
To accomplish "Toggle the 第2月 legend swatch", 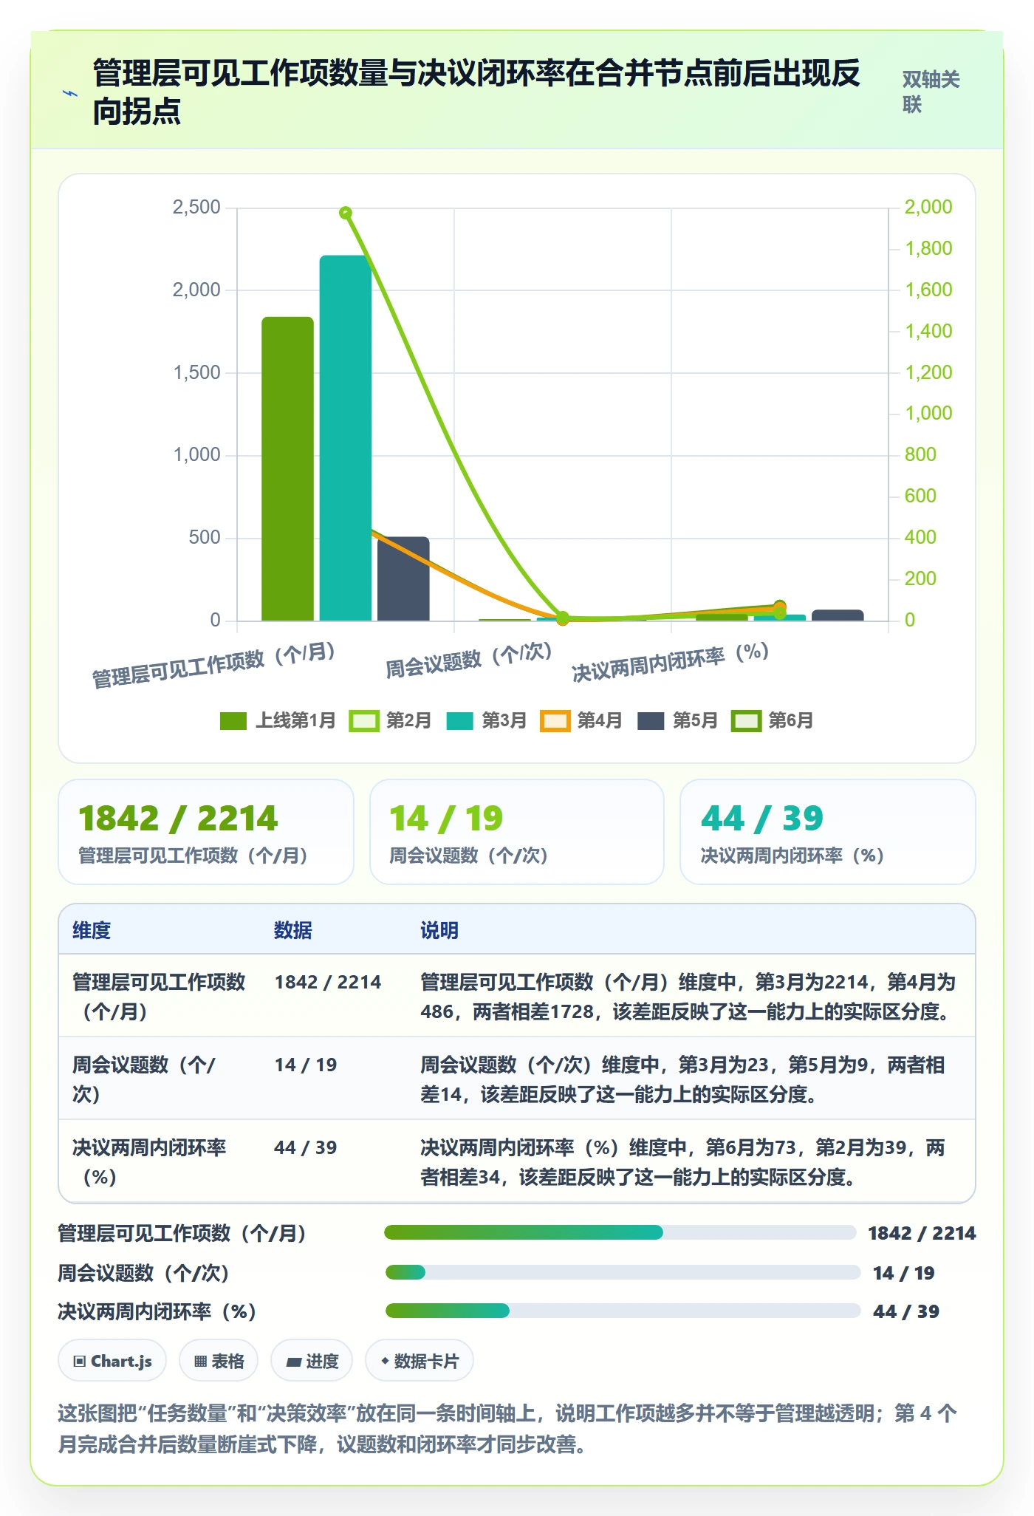I will 364,721.
